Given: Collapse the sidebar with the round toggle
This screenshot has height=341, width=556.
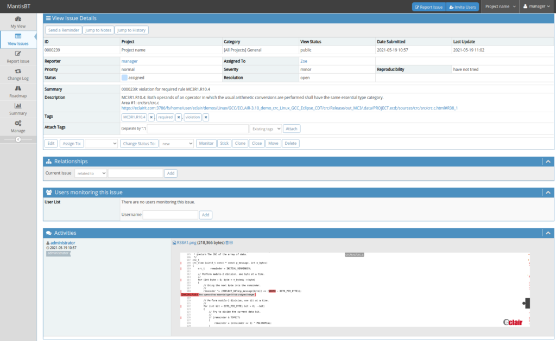Looking at the screenshot, I should tap(18, 139).
